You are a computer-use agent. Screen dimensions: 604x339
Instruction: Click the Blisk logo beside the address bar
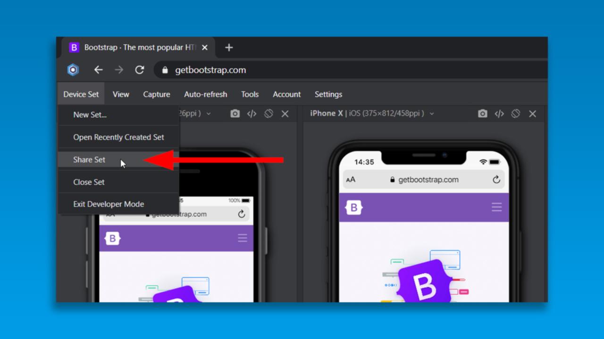coord(73,69)
